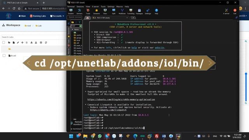Open the Help menu in menu bar
249x140 pixels.
[x=127, y=7]
